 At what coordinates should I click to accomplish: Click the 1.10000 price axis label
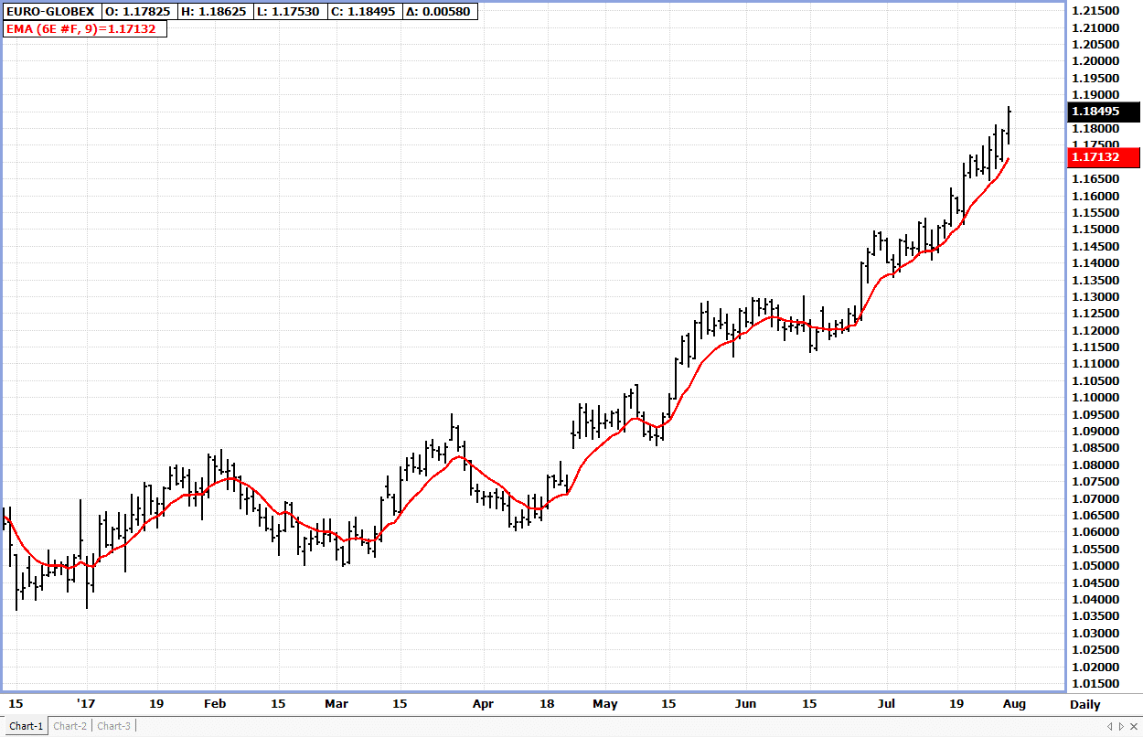(1095, 398)
